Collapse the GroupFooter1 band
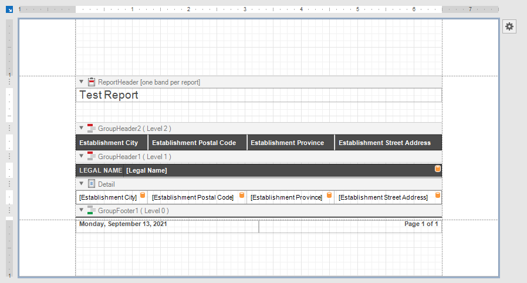This screenshot has height=283, width=527. tap(82, 210)
